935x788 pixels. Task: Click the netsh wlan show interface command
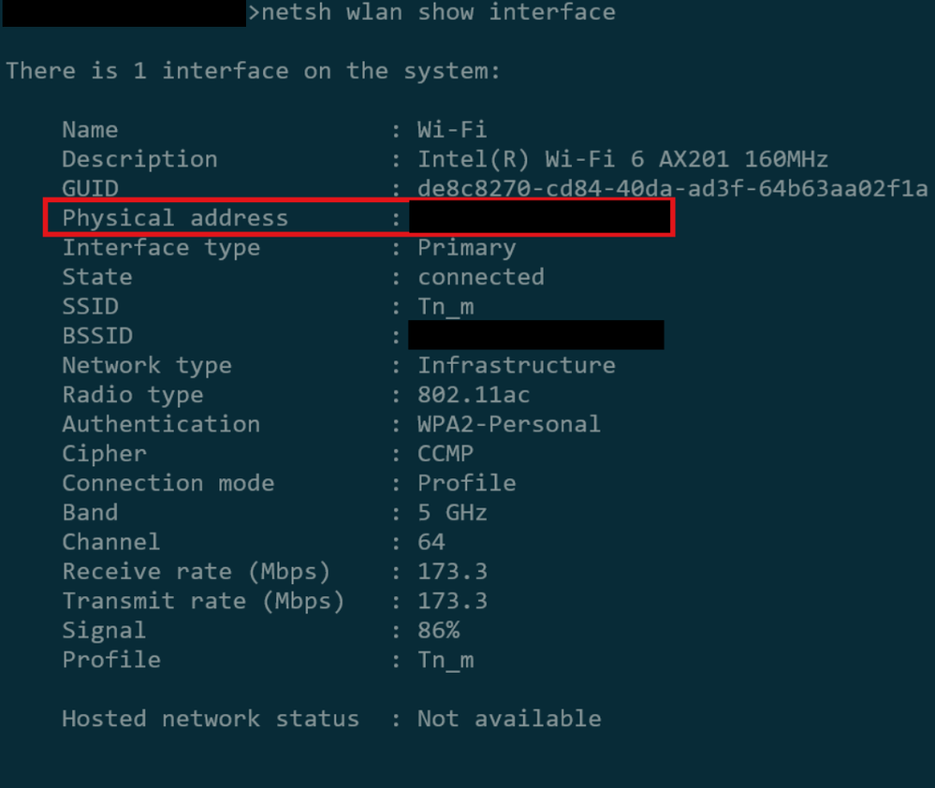tap(438, 12)
